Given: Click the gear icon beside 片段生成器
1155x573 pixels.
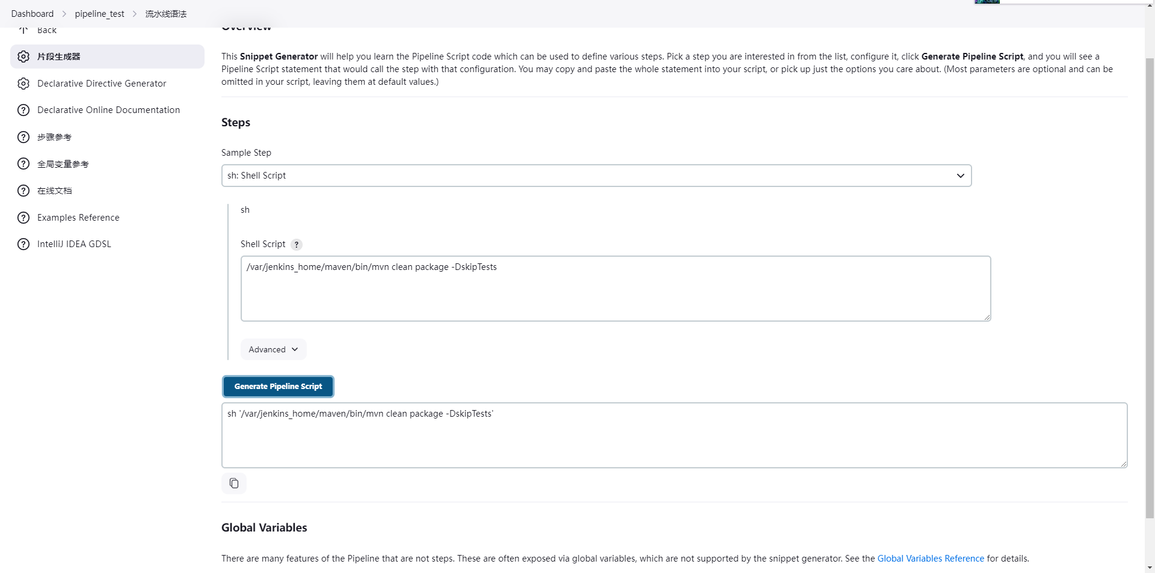Looking at the screenshot, I should pos(23,57).
